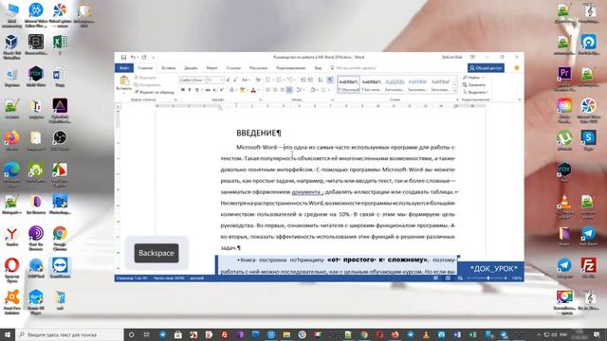Screen dimensions: 607x341
Task: Switch to the Mailings ribbon tab
Action: 258,68
